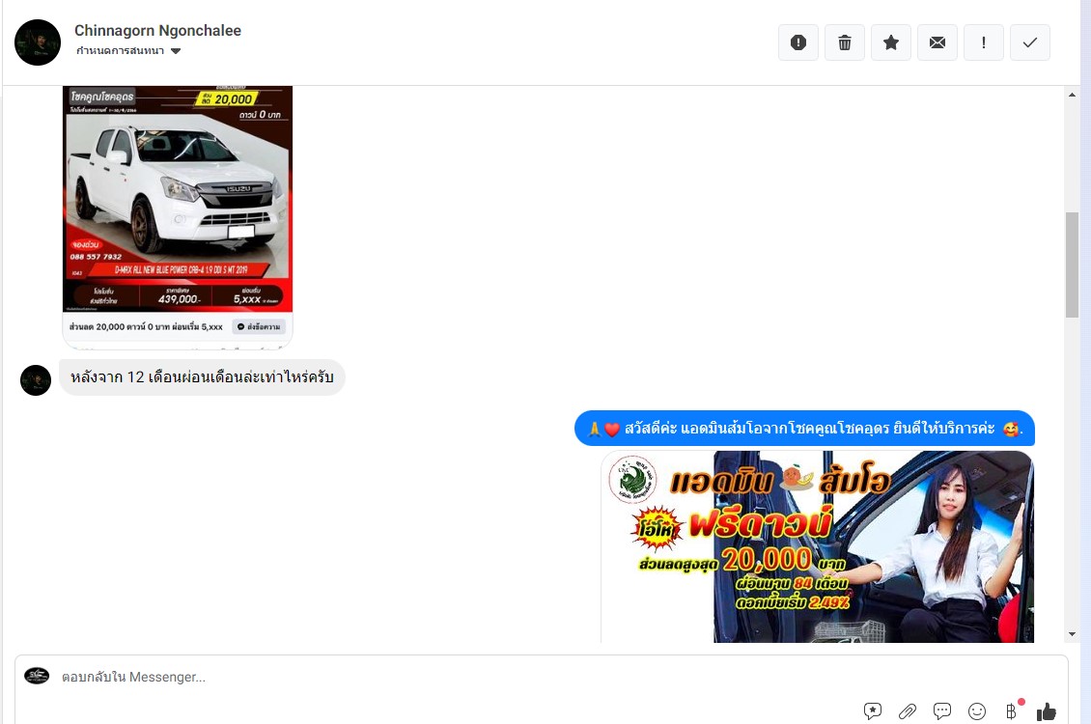Open กำหนดการสนทนา dropdown arrow

[x=176, y=51]
